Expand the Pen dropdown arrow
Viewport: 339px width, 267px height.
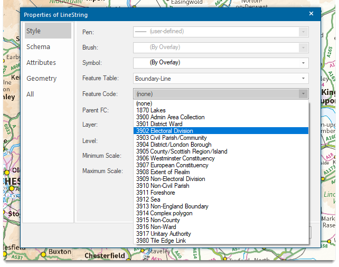pos(303,32)
